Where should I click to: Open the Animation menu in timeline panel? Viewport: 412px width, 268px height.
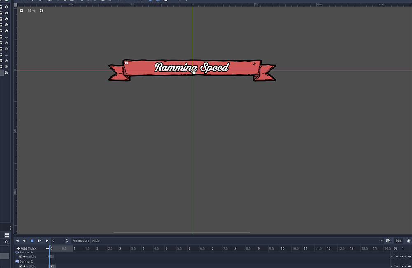tap(81, 240)
